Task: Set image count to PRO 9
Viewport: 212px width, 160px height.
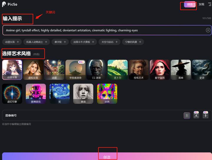Action: pyautogui.click(x=206, y=115)
